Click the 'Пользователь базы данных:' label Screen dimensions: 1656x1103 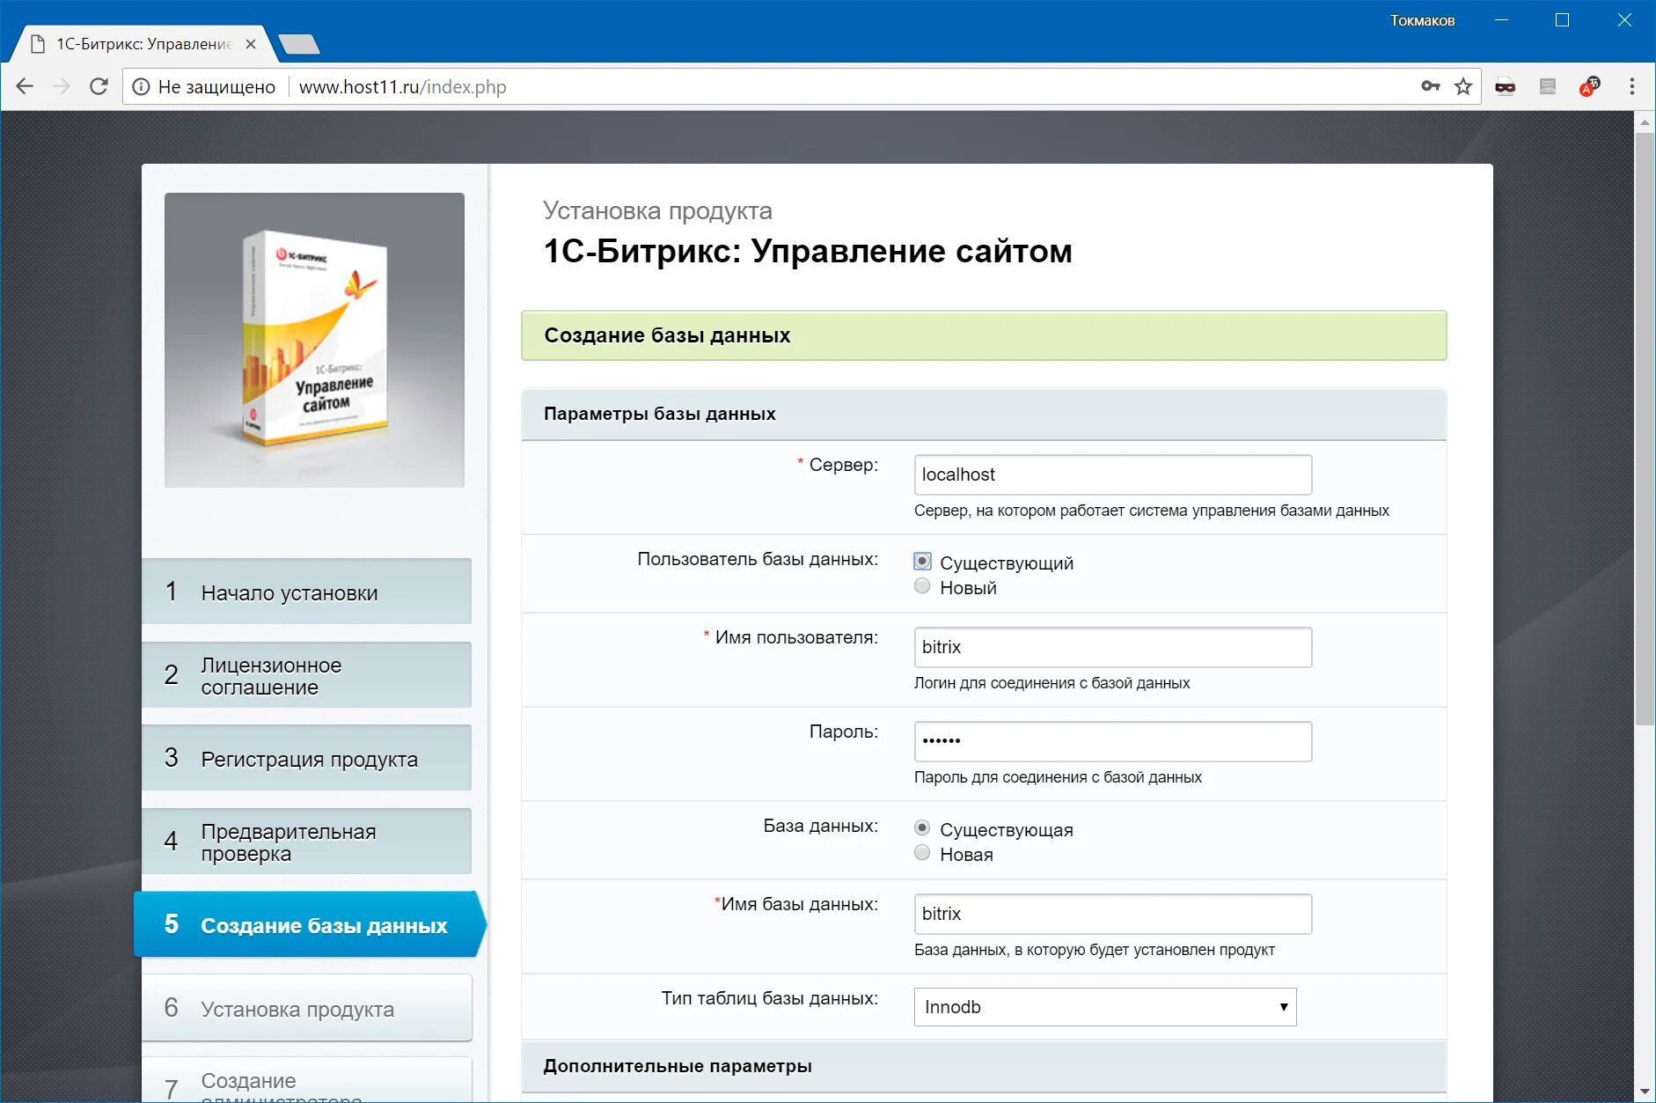pyautogui.click(x=758, y=559)
